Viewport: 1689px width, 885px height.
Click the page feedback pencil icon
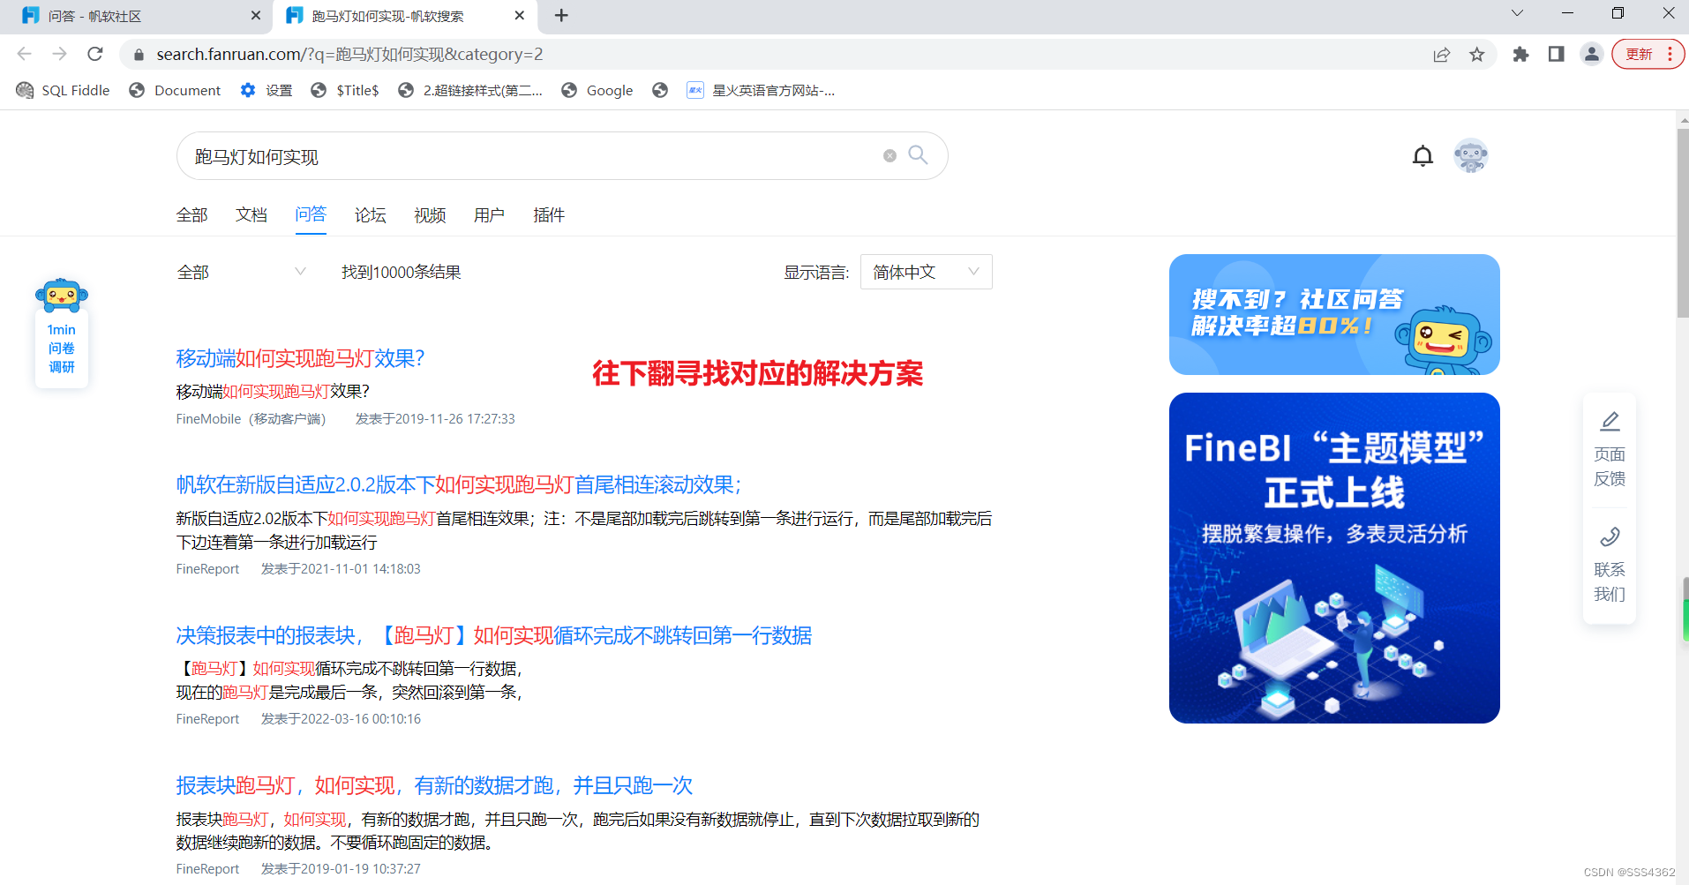(1610, 421)
